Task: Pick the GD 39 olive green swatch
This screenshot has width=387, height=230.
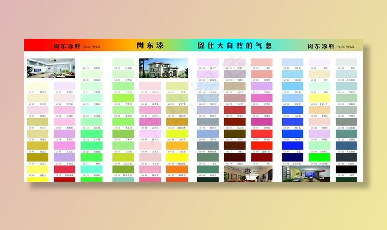Action: 123,169
